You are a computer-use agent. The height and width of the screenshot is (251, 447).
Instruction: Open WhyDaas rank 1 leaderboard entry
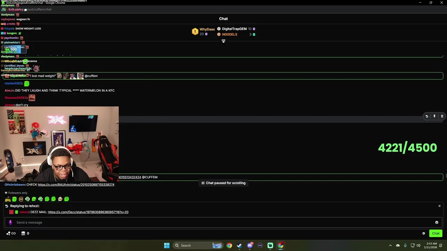point(203,32)
